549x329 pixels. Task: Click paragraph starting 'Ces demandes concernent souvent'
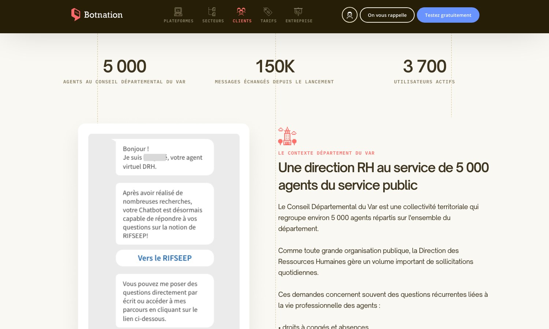(x=383, y=300)
